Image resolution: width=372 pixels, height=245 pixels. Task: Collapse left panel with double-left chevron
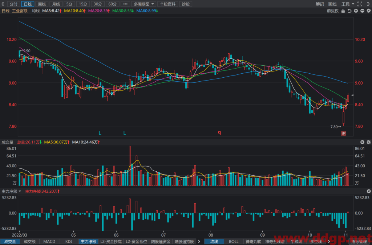[x=3, y=4]
